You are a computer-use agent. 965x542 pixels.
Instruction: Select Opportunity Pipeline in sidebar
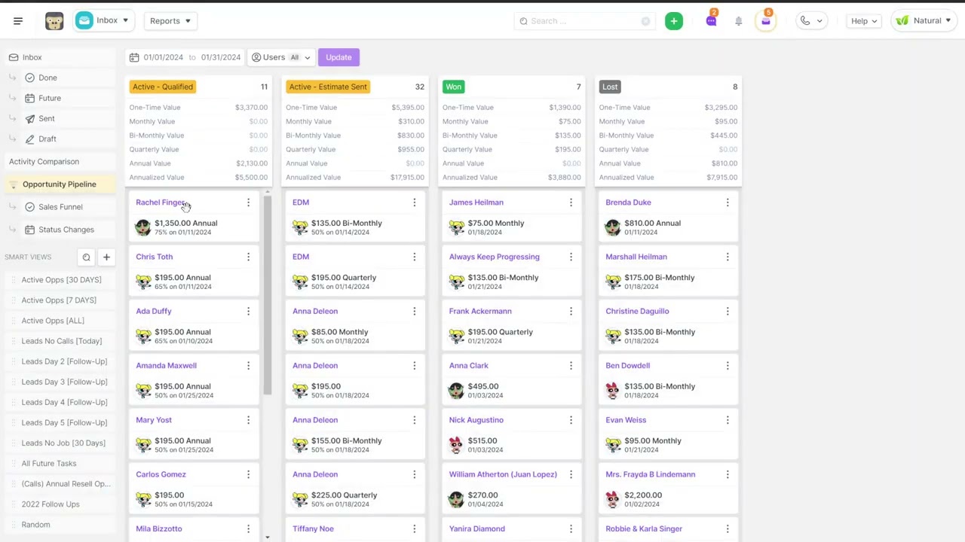pos(60,184)
